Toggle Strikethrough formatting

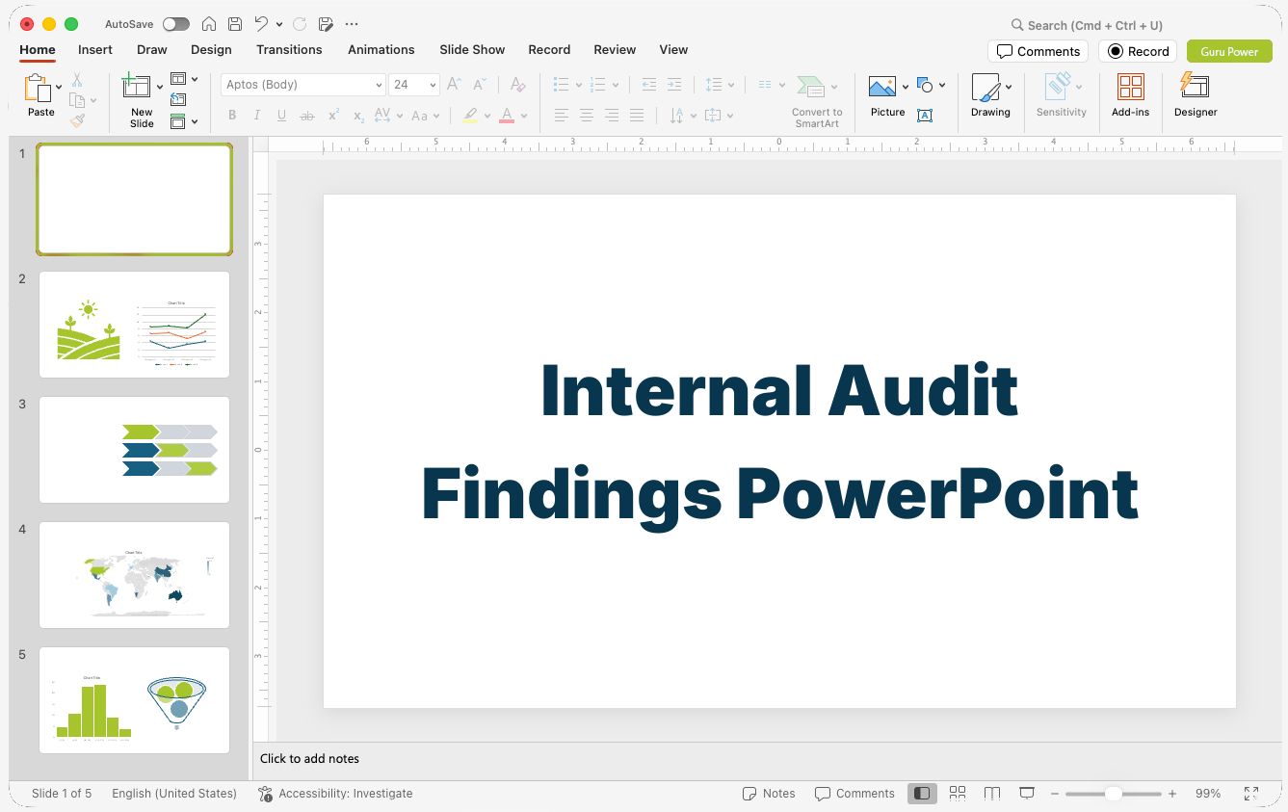click(x=307, y=116)
